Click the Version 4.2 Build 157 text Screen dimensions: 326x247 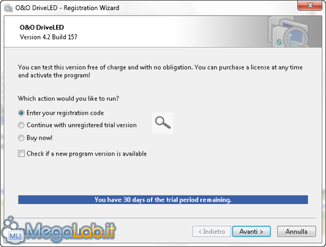click(49, 37)
